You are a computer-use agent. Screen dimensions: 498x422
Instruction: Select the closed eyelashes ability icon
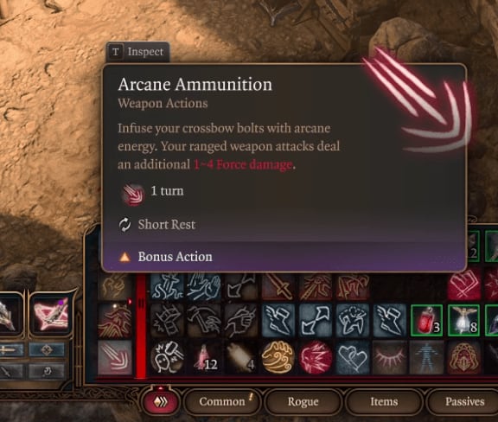coord(390,357)
